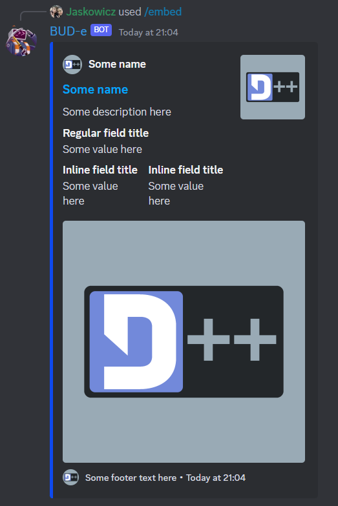Click the message timestamp Today at 21:04

[149, 32]
